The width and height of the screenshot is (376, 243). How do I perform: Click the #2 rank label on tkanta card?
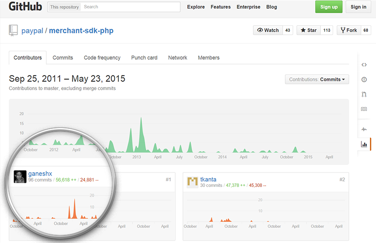coord(342,179)
